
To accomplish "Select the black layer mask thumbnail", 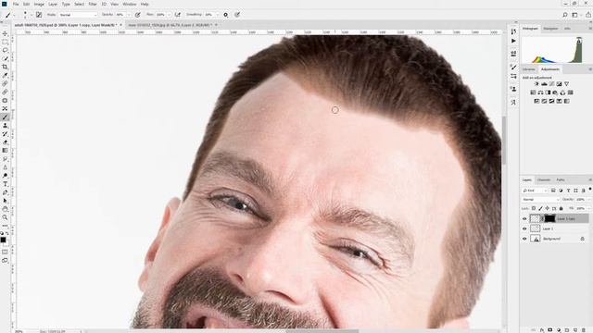I will (549, 218).
